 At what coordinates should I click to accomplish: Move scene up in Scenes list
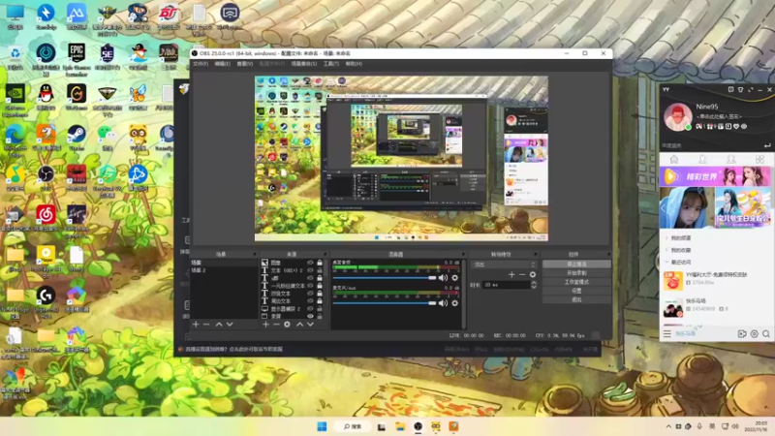click(x=219, y=325)
